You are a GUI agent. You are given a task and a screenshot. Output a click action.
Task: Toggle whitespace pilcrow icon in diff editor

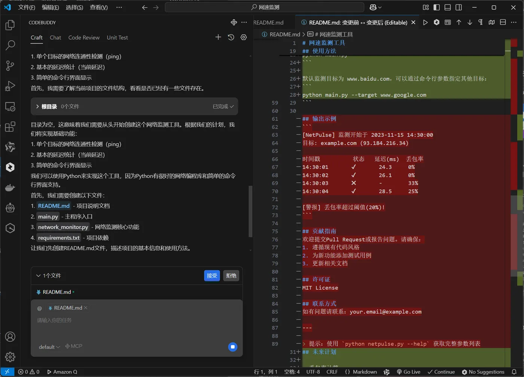[x=481, y=22]
